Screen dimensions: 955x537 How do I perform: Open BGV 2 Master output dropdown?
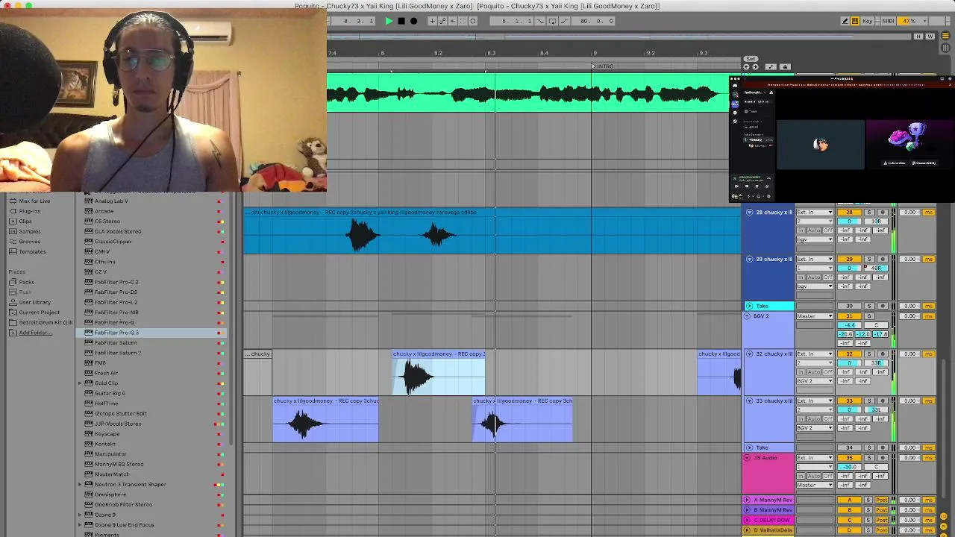(815, 316)
